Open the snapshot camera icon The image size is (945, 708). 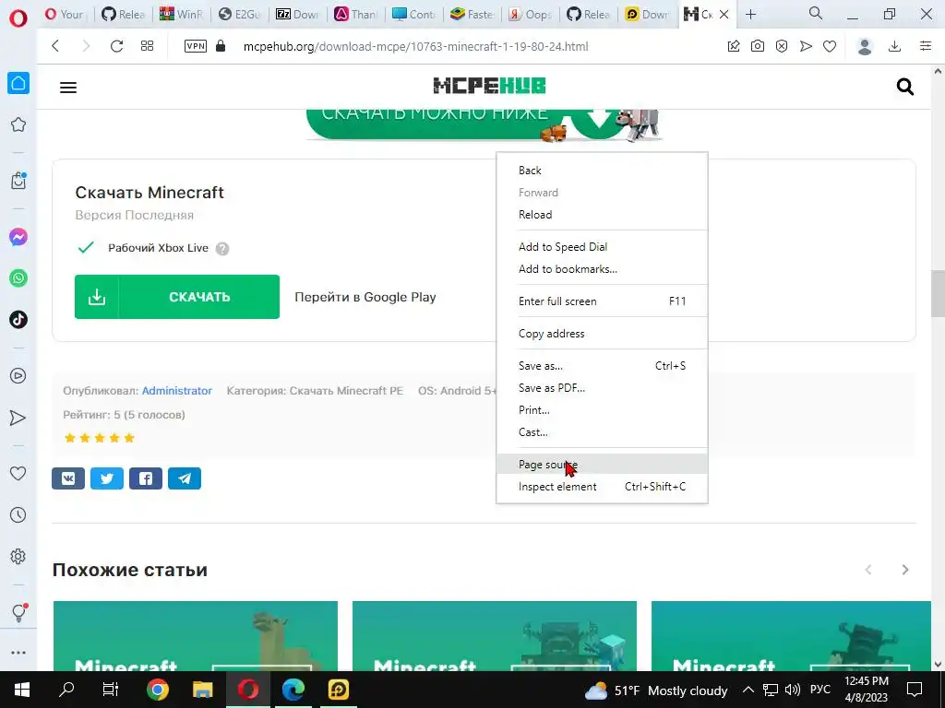click(x=758, y=46)
